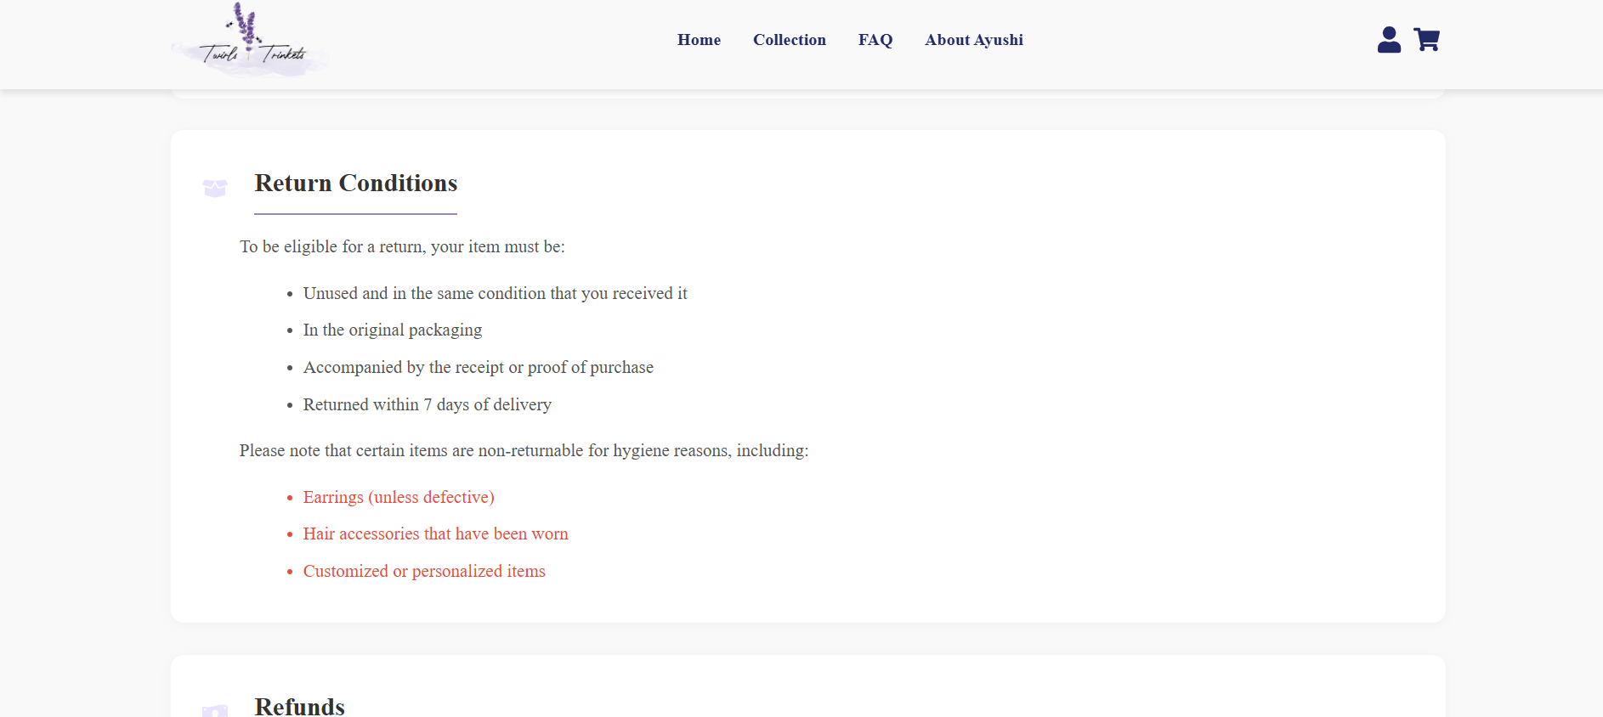Click the hygiene reasons non-returnable note
The width and height of the screenshot is (1603, 717).
pos(524,450)
